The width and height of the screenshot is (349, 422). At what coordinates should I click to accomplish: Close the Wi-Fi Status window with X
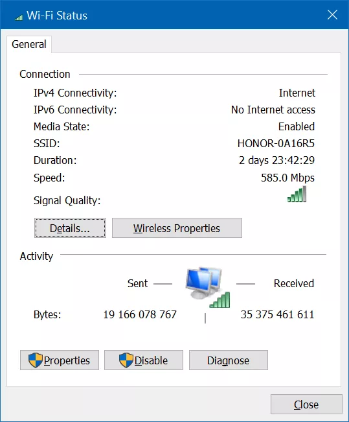point(333,15)
